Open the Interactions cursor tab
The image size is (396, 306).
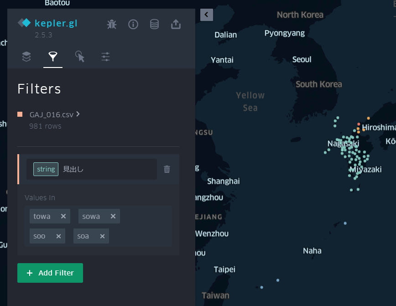79,57
